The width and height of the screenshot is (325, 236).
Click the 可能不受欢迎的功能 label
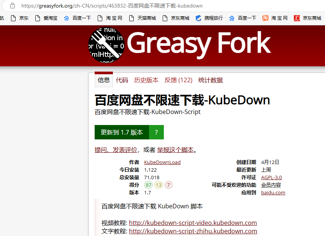tap(234, 185)
